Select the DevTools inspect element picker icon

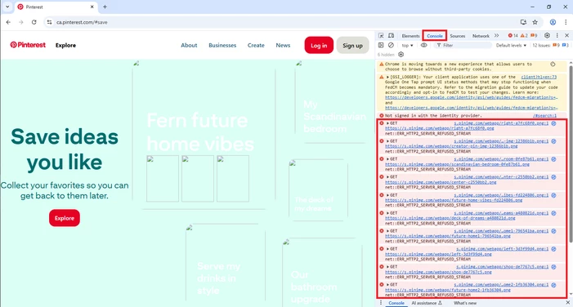coord(381,36)
